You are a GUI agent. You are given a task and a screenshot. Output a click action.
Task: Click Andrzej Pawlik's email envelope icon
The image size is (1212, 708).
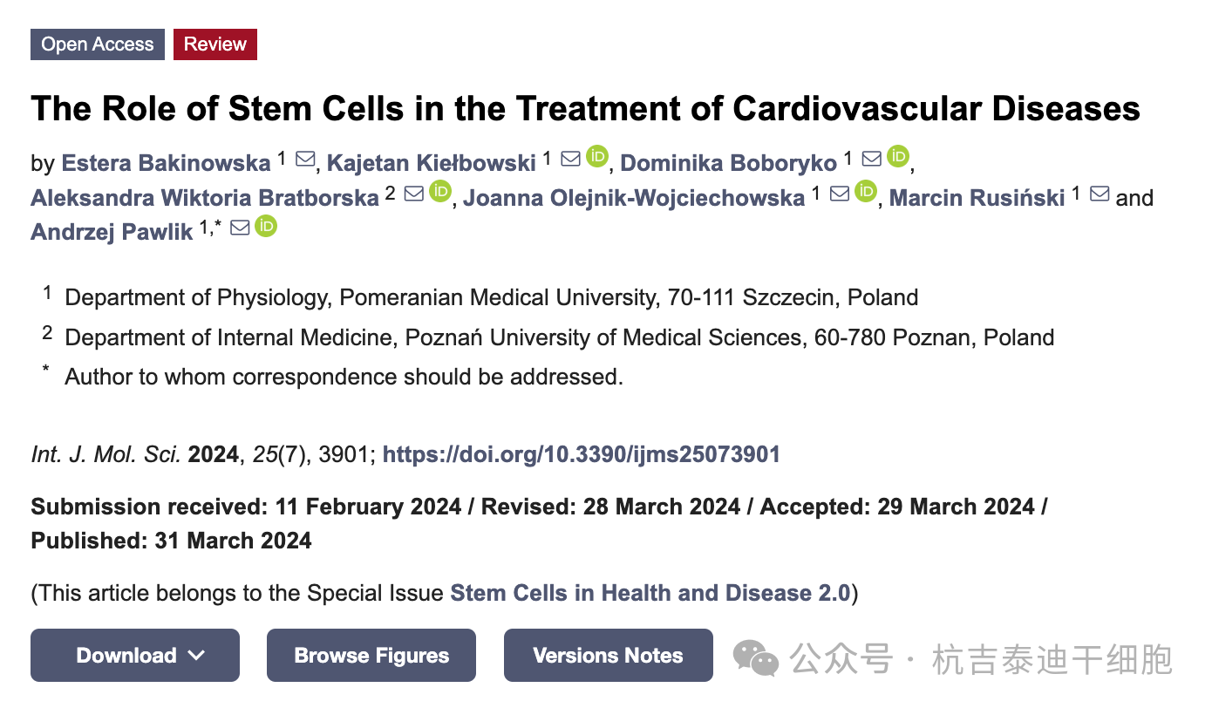click(x=239, y=228)
